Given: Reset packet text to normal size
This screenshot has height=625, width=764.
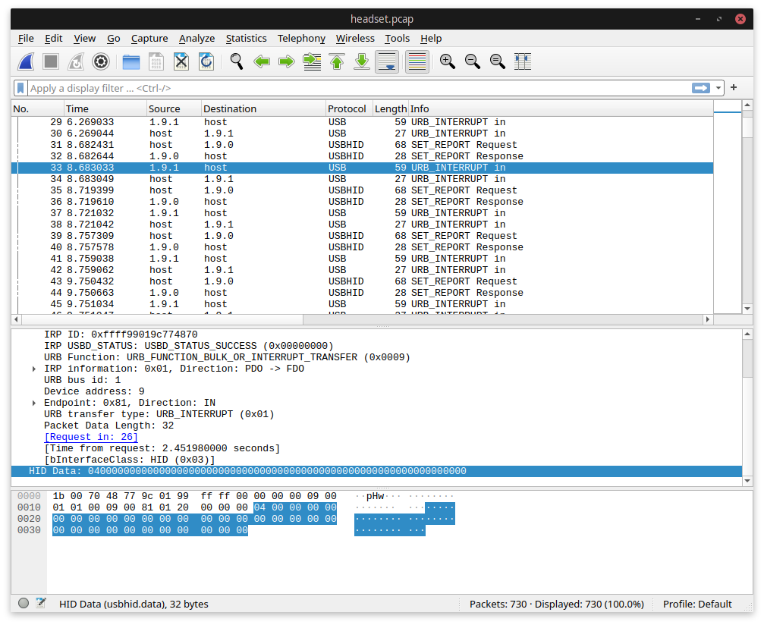Looking at the screenshot, I should [x=498, y=62].
